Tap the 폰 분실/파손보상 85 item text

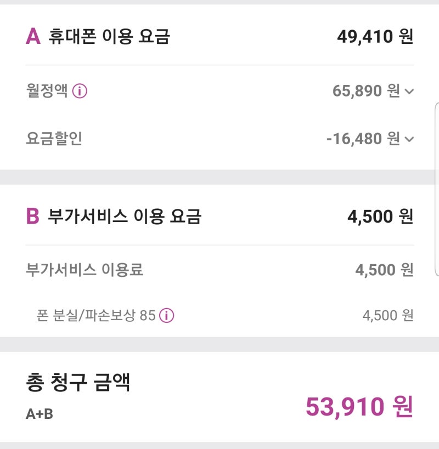pos(96,316)
